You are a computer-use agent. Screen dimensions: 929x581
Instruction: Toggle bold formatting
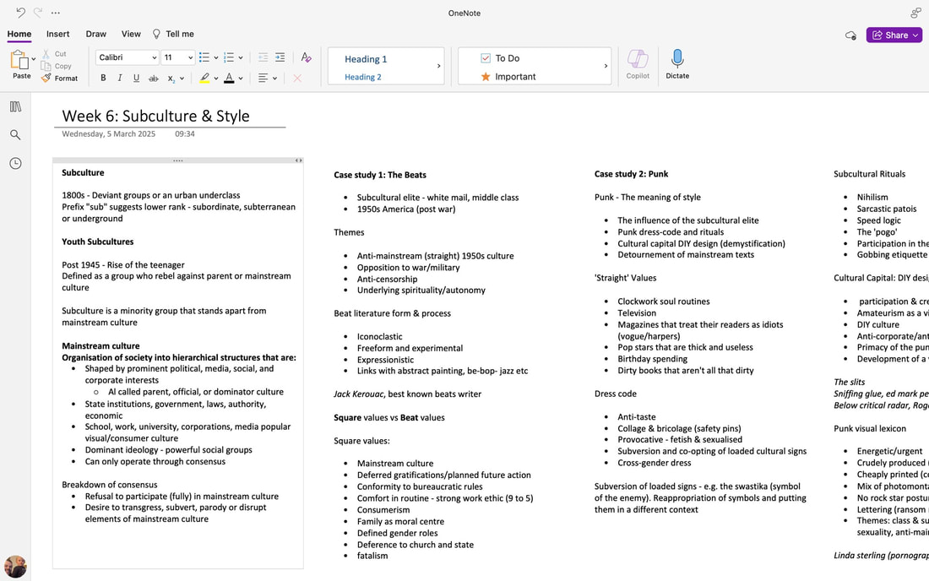(x=103, y=79)
